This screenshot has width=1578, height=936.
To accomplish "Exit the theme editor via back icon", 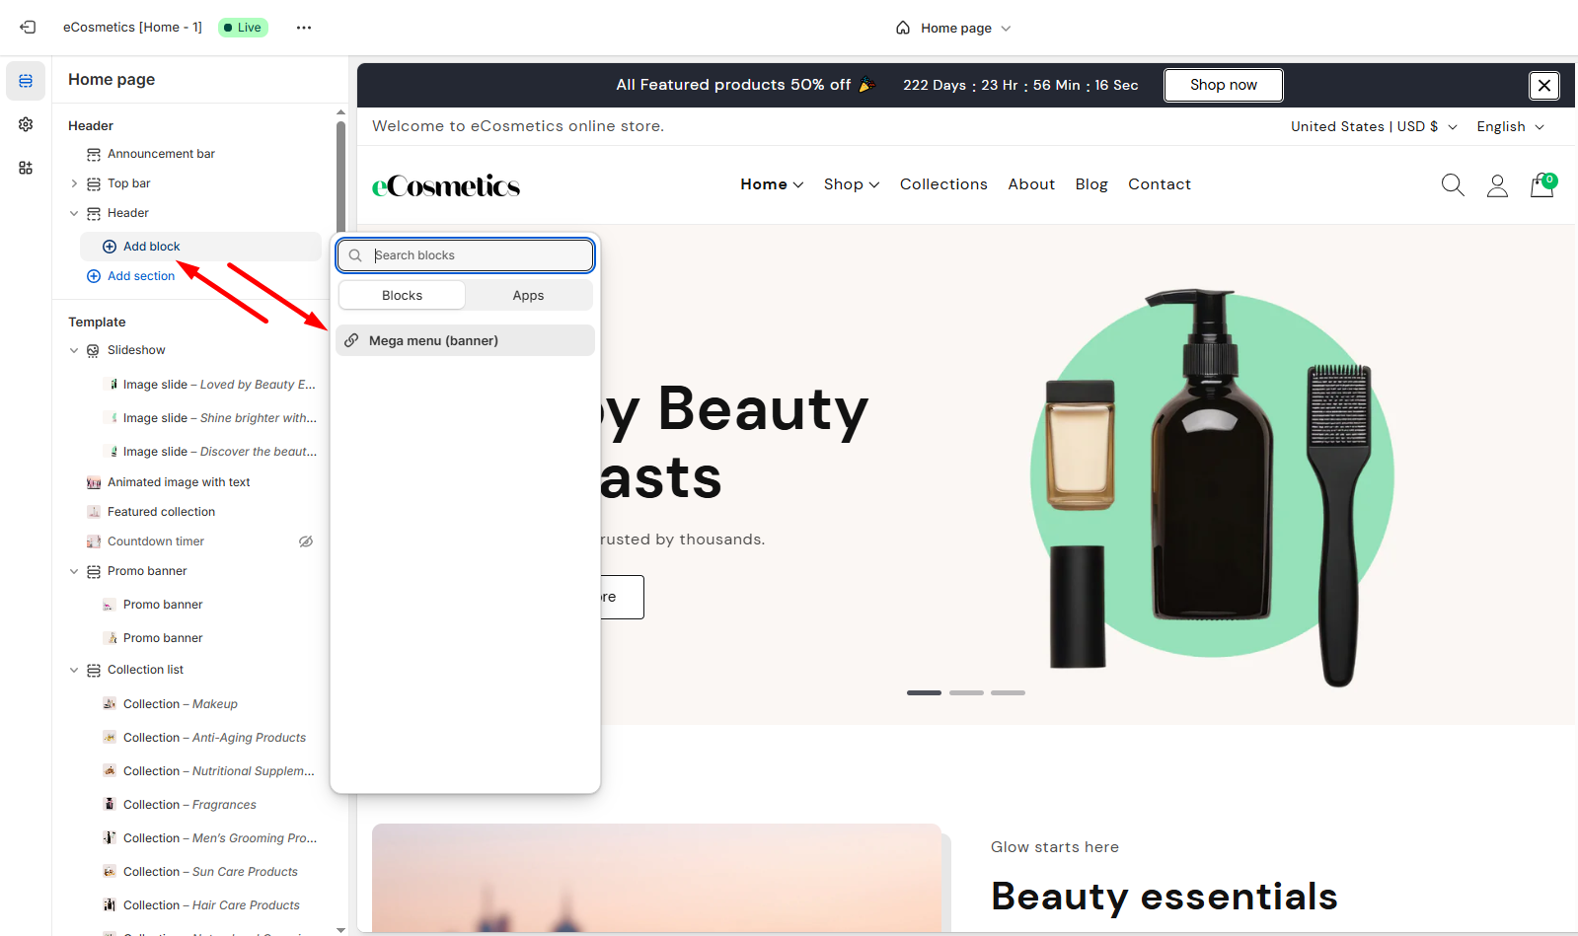I will pyautogui.click(x=28, y=28).
